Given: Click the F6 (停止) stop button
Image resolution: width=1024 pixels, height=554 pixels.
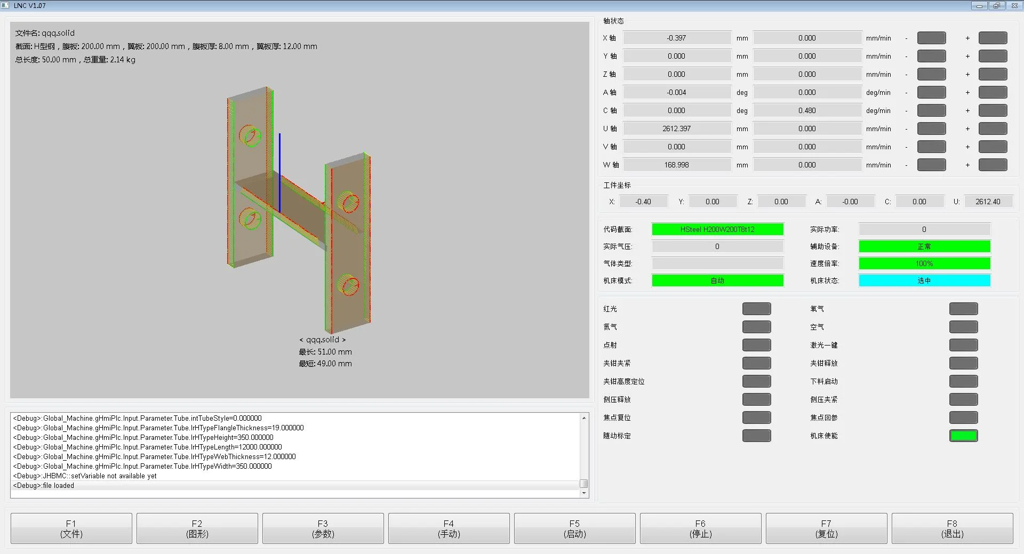Looking at the screenshot, I should (x=700, y=528).
